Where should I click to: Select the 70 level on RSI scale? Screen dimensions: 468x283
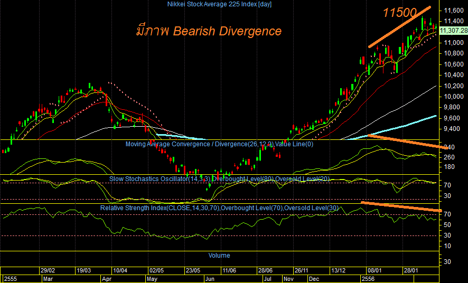point(447,214)
